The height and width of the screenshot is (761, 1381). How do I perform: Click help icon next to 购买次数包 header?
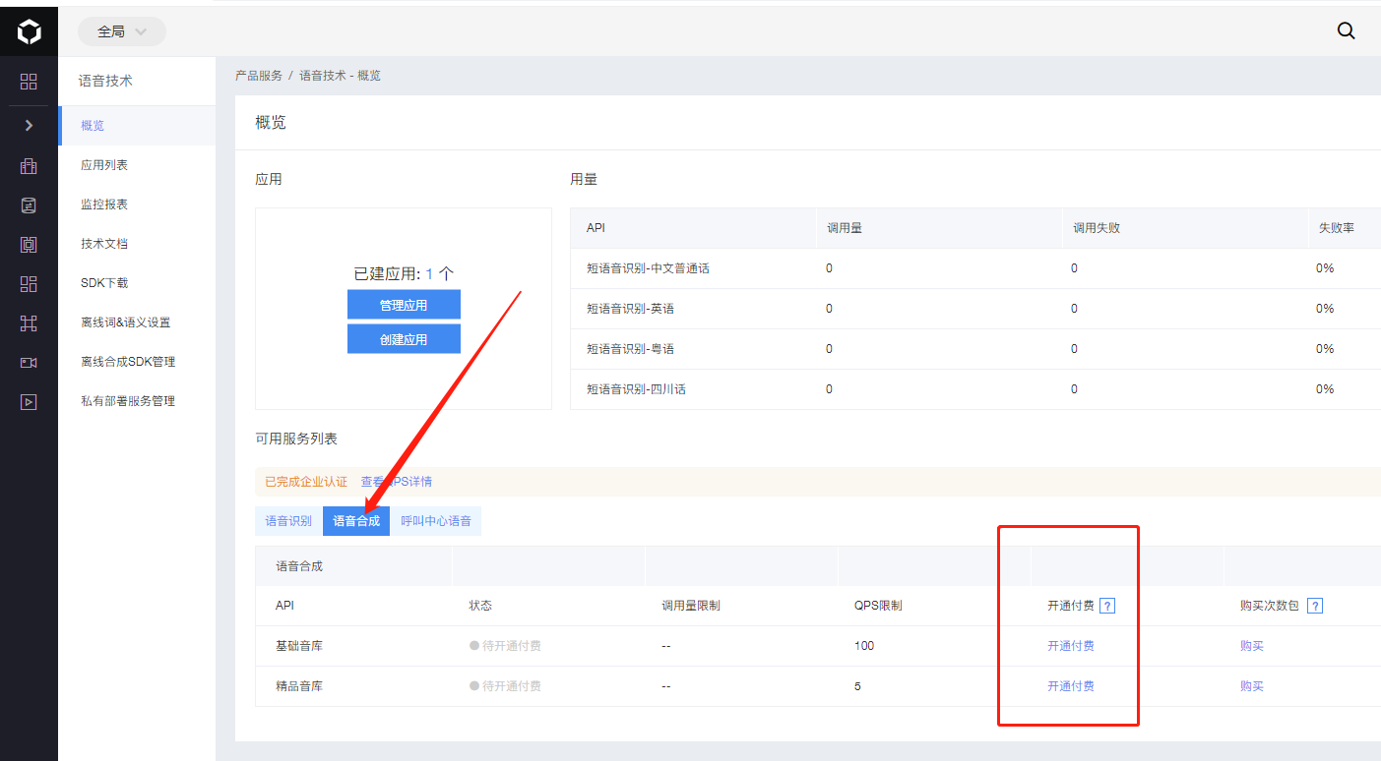1314,606
